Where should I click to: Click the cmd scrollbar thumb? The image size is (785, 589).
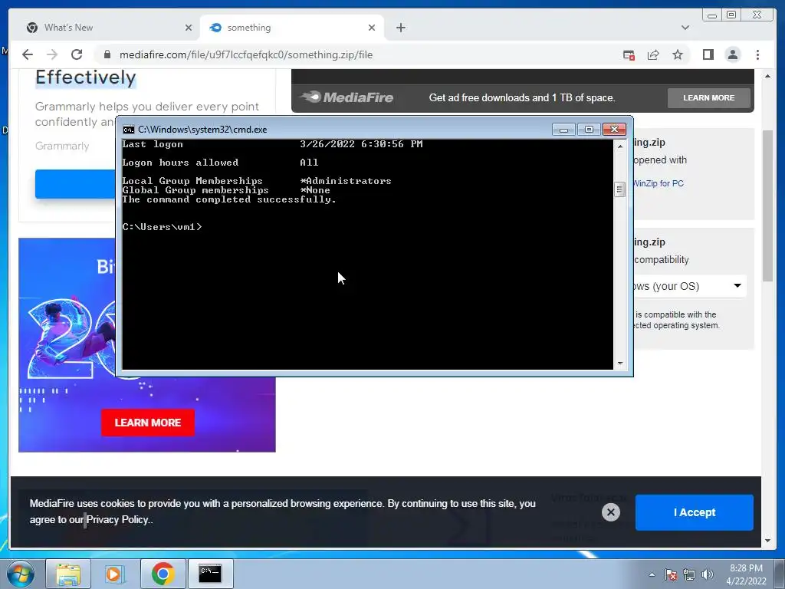point(619,189)
